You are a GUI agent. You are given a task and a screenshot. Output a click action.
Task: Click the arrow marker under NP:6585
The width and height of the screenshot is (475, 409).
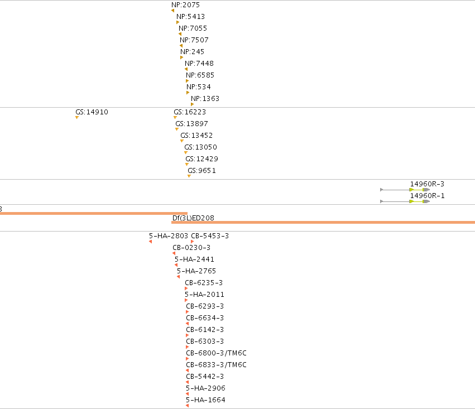[187, 81]
